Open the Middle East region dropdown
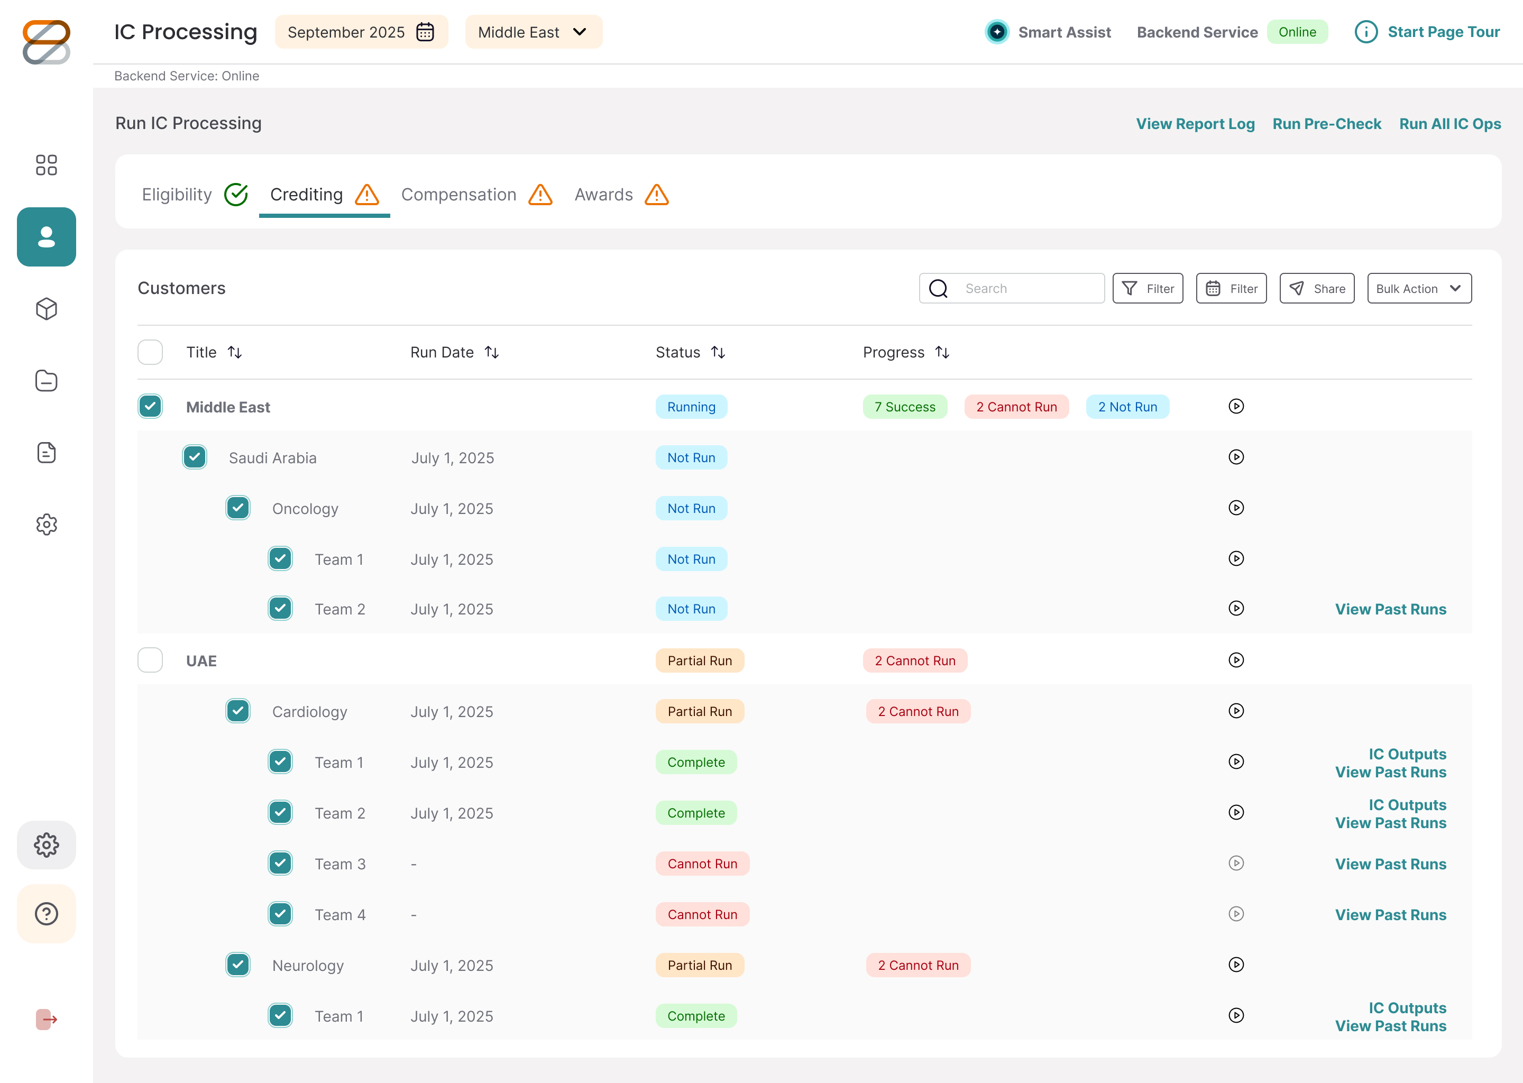 point(534,32)
